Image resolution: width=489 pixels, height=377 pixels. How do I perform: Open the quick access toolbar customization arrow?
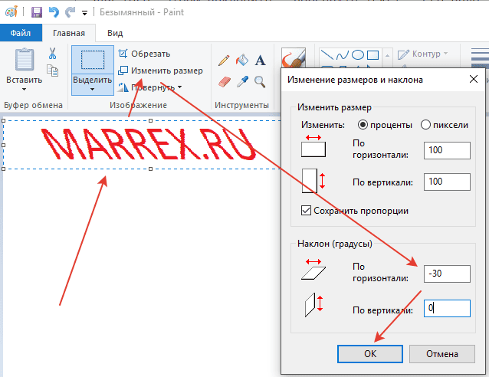tap(84, 13)
